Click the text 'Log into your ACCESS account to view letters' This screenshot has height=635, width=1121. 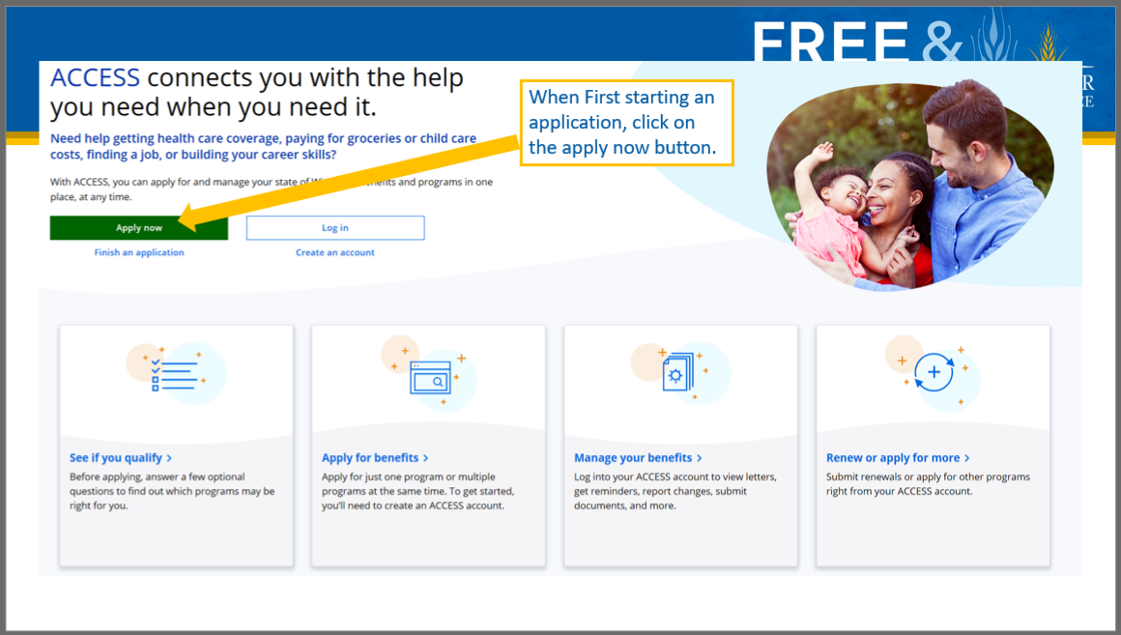(675, 476)
